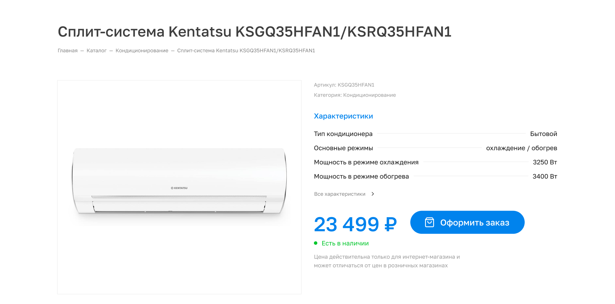The height and width of the screenshot is (304, 615).
Task: Click the Тип кондиционера label
Action: coord(343,134)
